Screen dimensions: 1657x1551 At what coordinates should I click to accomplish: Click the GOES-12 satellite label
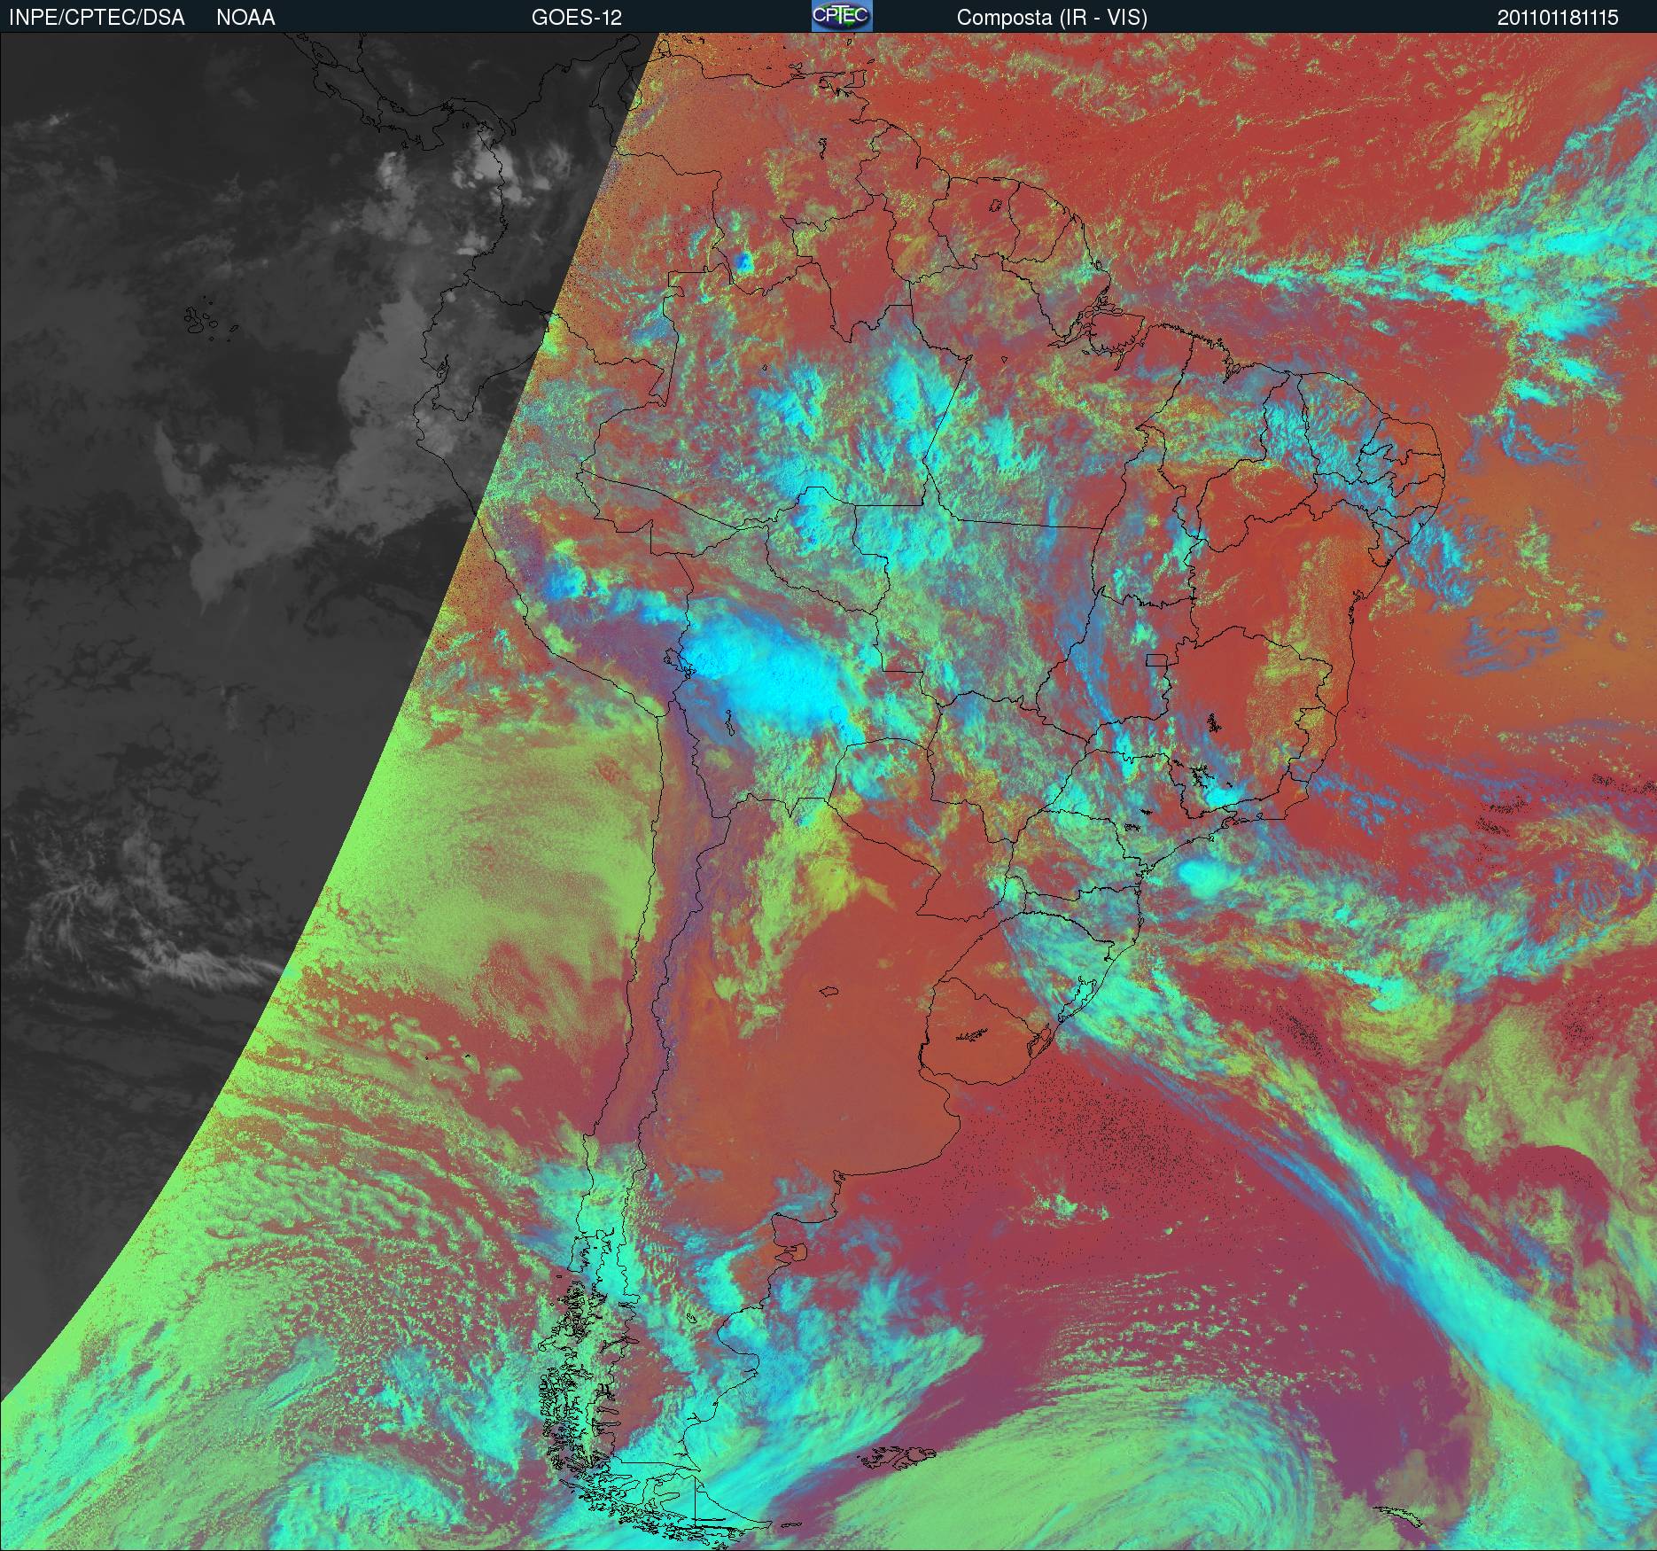[576, 18]
